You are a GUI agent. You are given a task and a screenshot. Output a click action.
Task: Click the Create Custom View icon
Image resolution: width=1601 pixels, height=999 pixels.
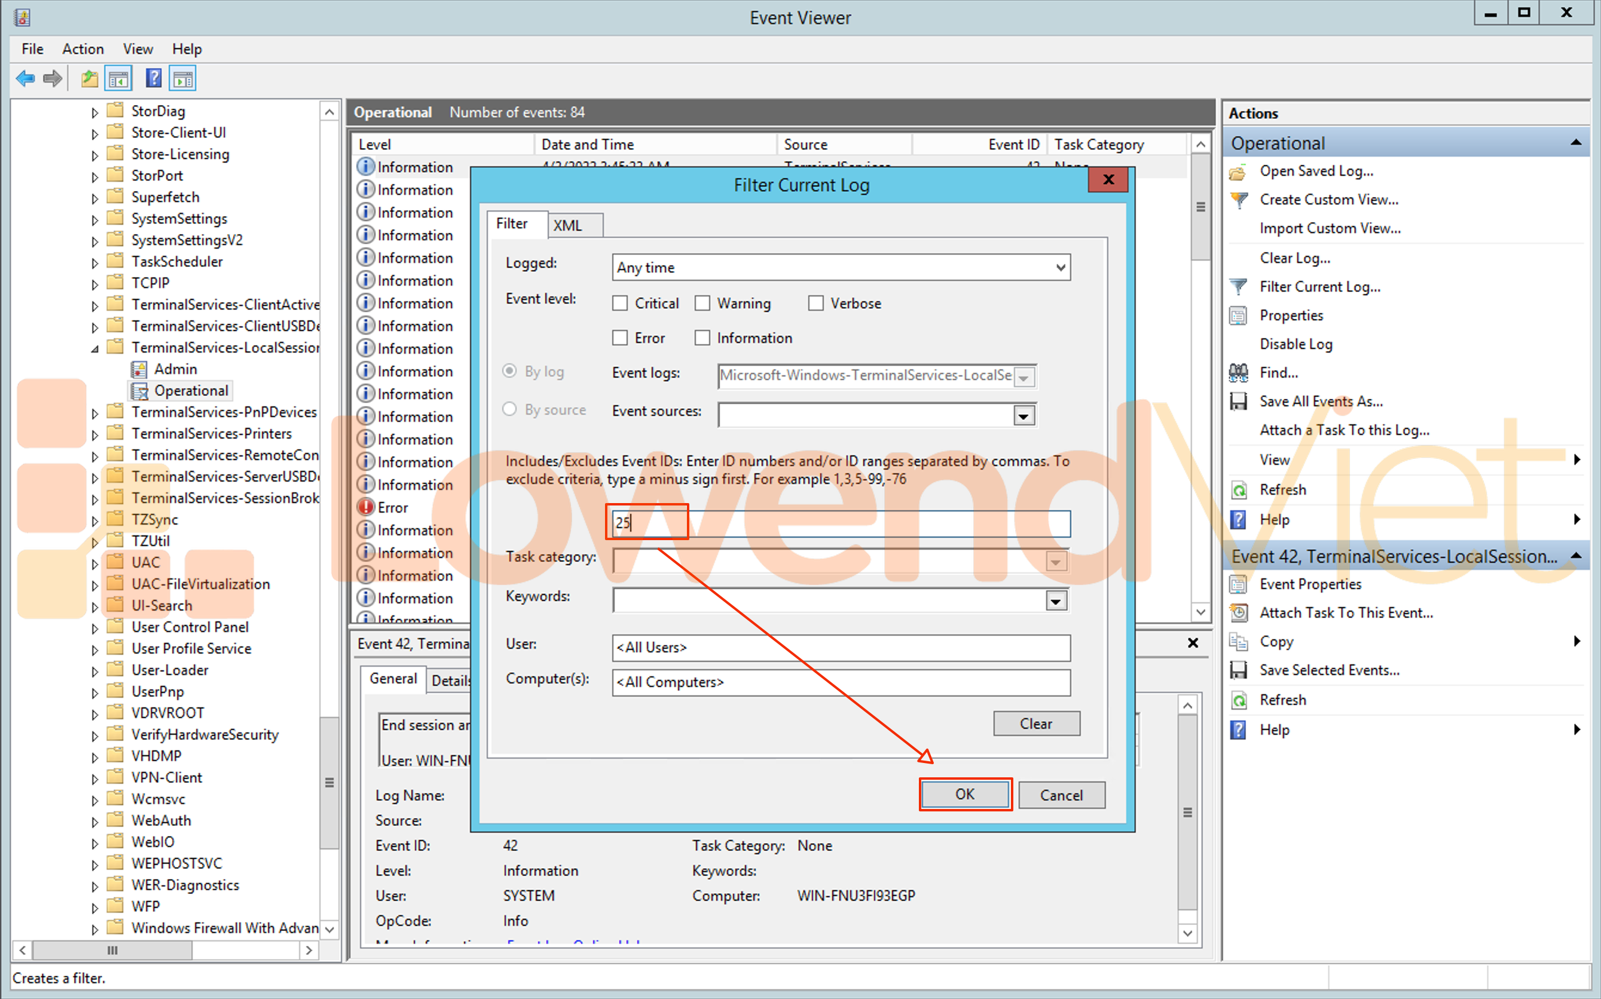point(1238,200)
